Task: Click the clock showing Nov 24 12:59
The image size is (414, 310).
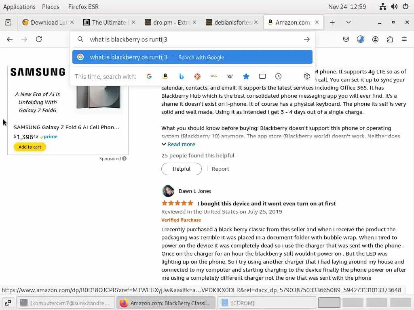Action: click(x=347, y=6)
